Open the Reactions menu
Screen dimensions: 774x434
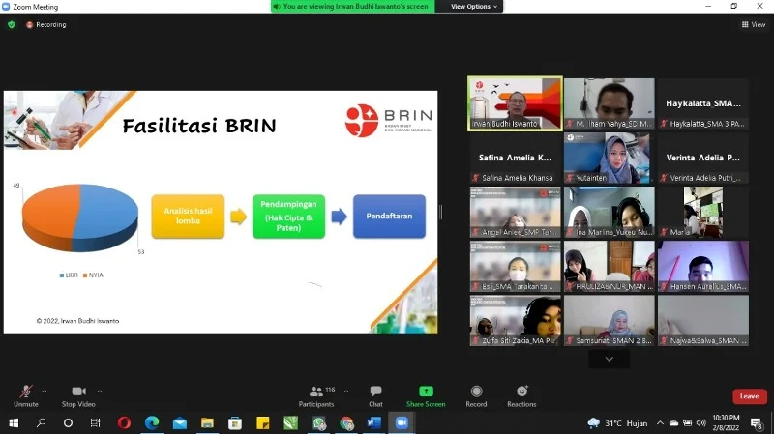521,396
